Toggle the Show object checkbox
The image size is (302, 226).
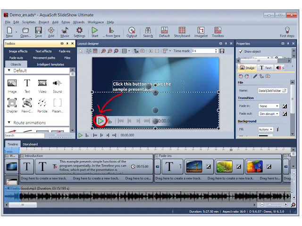pos(241,51)
